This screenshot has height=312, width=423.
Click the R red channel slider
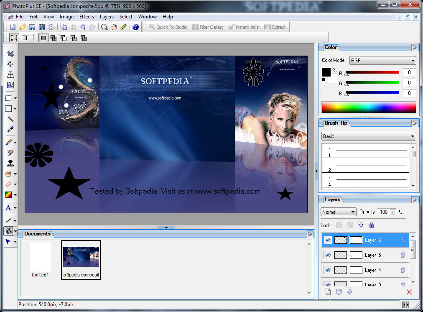tap(372, 72)
